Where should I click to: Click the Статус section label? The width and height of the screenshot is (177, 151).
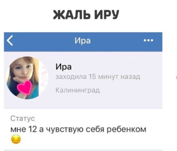pos(23,119)
